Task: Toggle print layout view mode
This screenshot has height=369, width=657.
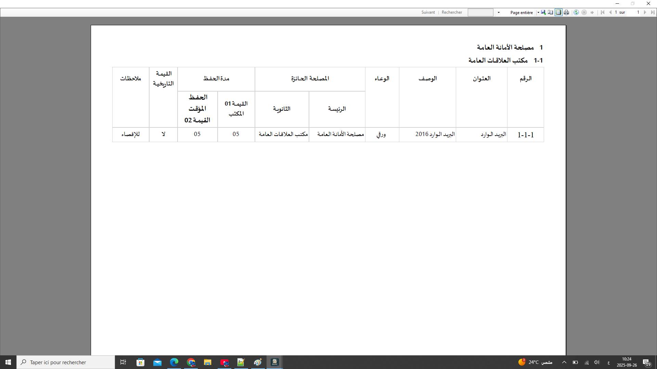Action: tap(558, 13)
